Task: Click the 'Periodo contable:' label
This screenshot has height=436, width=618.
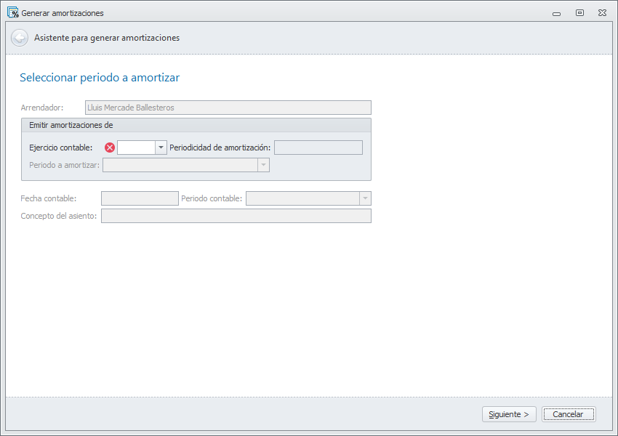Action: point(212,198)
